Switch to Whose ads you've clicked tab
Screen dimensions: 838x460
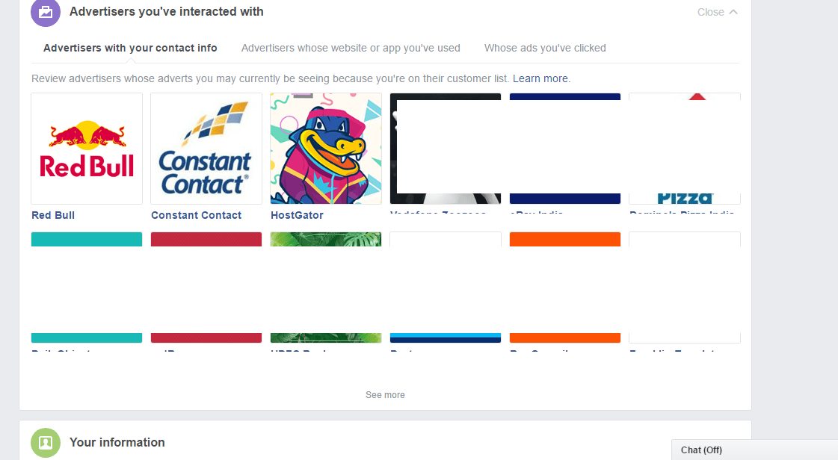tap(545, 48)
